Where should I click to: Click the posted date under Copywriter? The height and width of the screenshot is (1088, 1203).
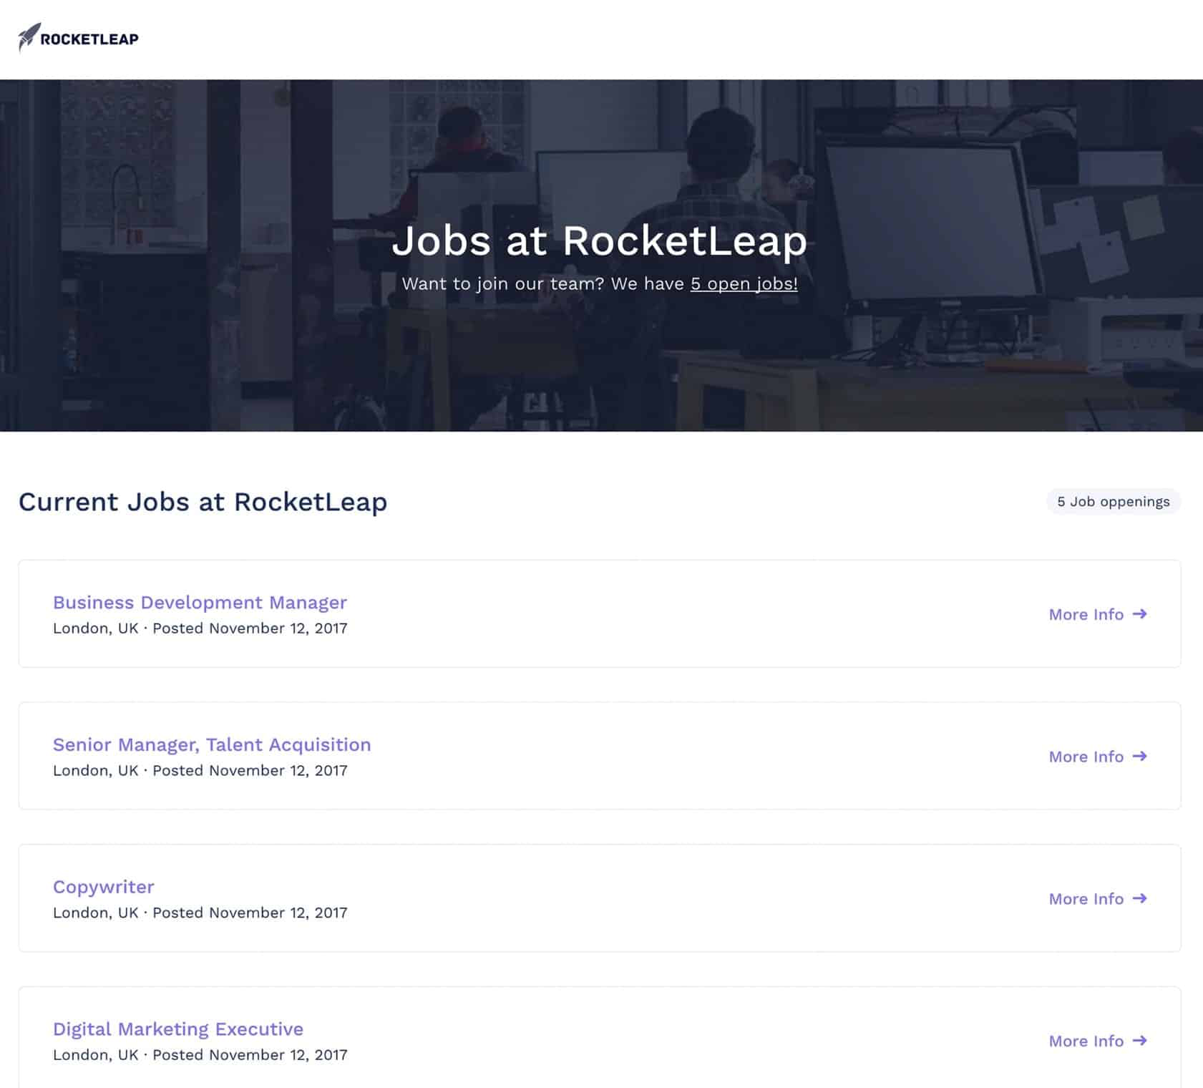pos(250,913)
